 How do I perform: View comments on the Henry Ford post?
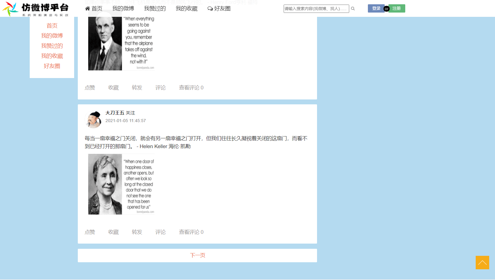191,88
